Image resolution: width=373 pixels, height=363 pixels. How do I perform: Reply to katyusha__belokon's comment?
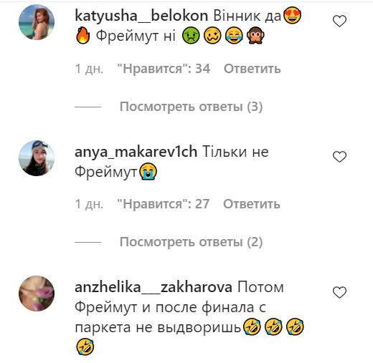point(252,69)
